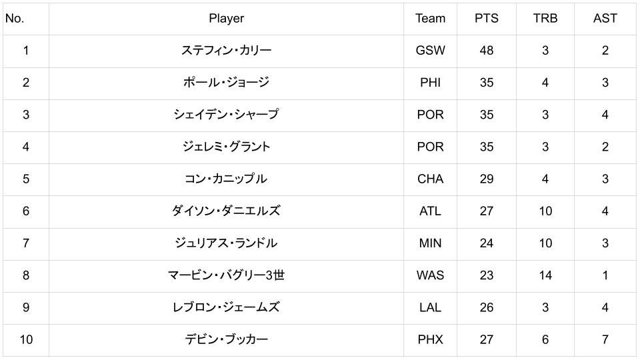This screenshot has width=640, height=360.
Task: Select player name ジュリアス・ランドル
Action: (x=226, y=243)
